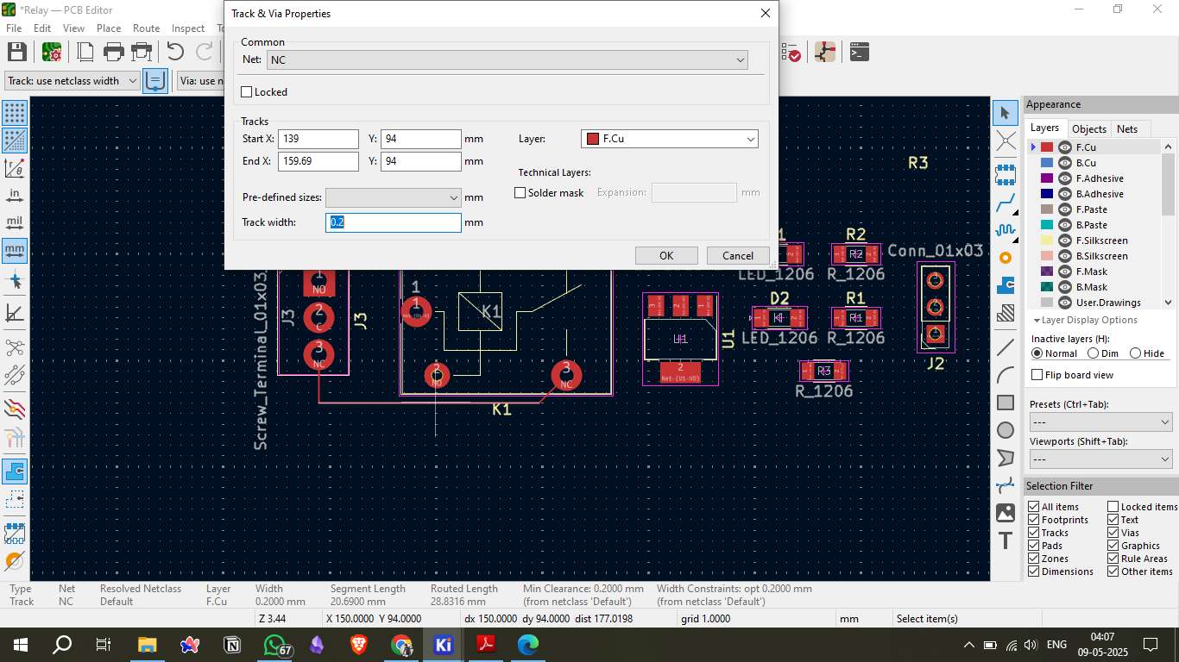This screenshot has width=1179, height=662.
Task: Select the Draw circle tool
Action: [1005, 430]
